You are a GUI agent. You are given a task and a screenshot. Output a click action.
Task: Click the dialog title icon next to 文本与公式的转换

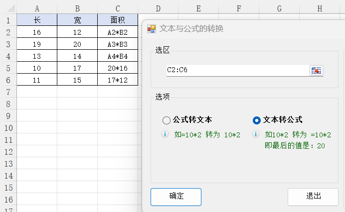(x=152, y=29)
